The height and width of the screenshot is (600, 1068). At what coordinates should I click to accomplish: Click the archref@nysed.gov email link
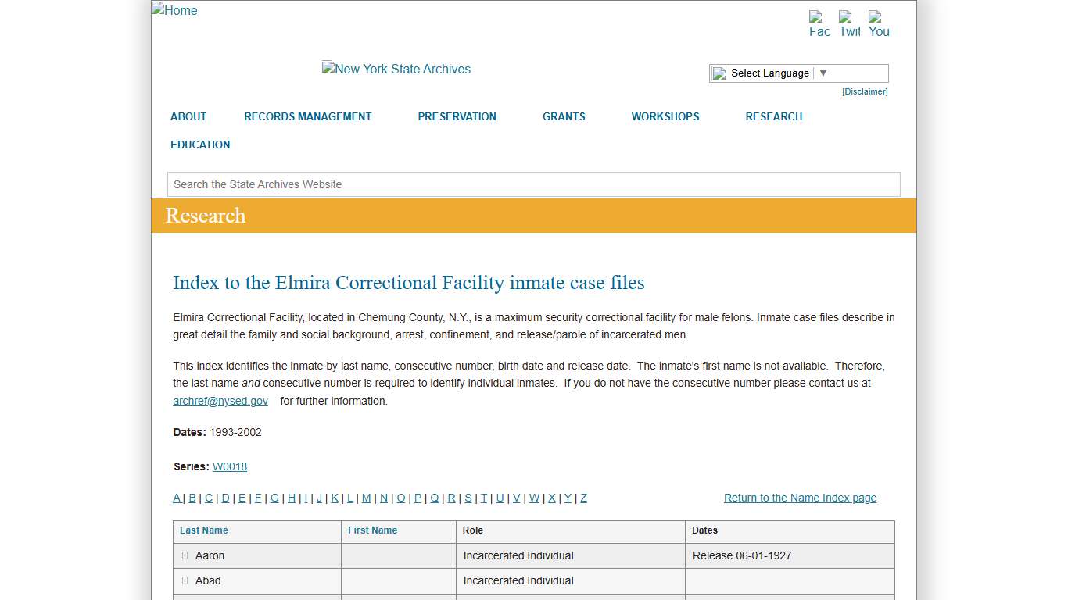click(x=220, y=401)
